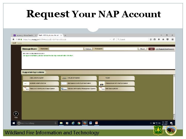This screenshot has width=186, height=139.
Task: Open a new browser tab with plus
Action: [x=65, y=35]
